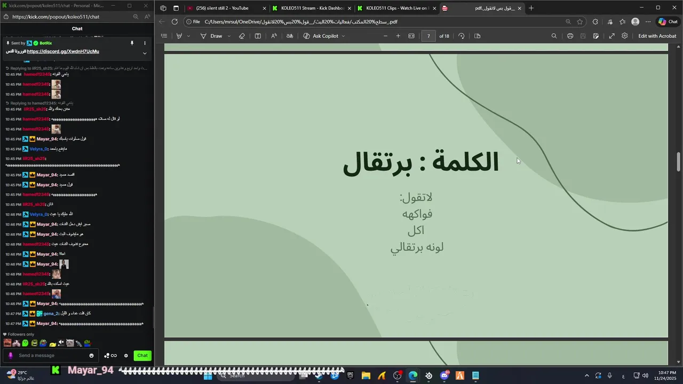Click Edit with Acrobat
This screenshot has width=683, height=384.
pyautogui.click(x=657, y=36)
